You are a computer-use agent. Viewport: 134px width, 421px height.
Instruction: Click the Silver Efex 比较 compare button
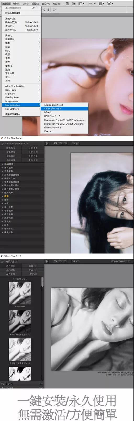(x=76, y=261)
